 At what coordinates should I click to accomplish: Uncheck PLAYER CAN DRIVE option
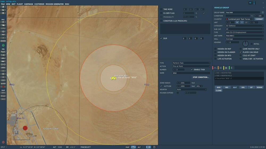[241, 52]
